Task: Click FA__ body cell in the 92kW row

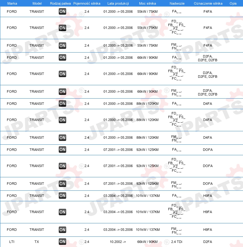Action: tap(177, 150)
